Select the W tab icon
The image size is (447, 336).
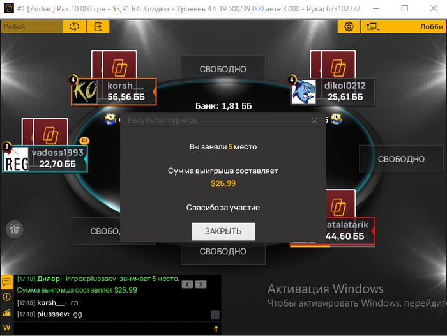tap(6, 328)
